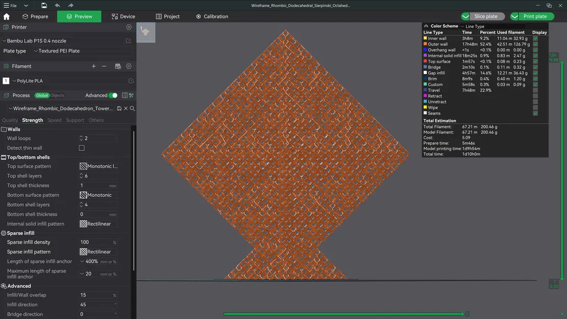Toggle Gap infill display checkbox
Viewport: 567px width, 319px height.
coord(535,73)
